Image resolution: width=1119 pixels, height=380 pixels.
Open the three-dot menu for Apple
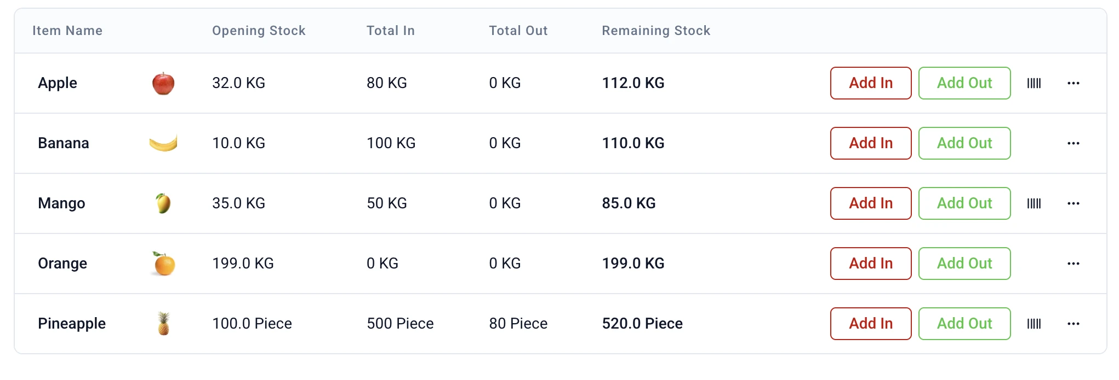[1073, 83]
